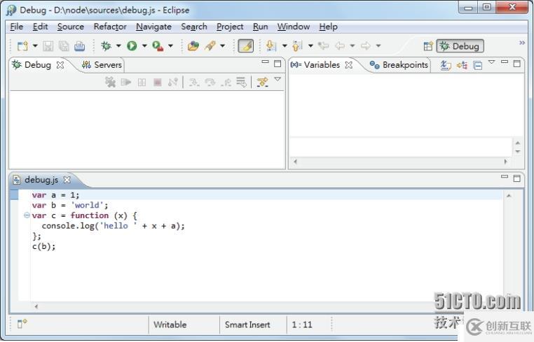Image resolution: width=534 pixels, height=342 pixels.
Task: Click the Run External Tools icon
Action: (158, 46)
